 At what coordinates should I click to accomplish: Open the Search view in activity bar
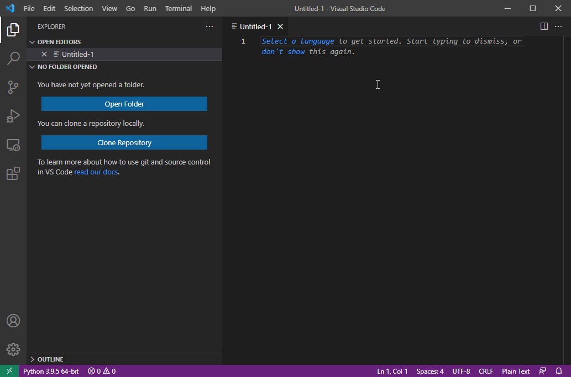(13, 59)
